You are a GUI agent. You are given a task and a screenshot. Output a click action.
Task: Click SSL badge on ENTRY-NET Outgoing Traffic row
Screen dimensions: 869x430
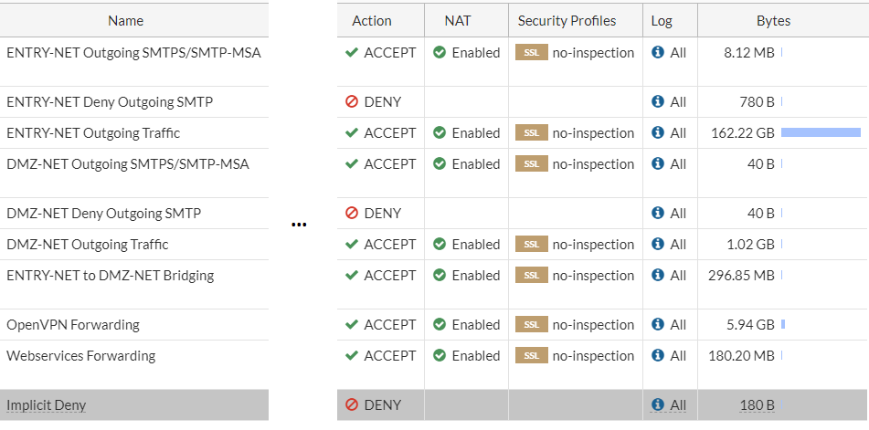pos(531,133)
